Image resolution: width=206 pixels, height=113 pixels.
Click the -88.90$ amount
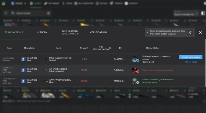pyautogui.click(x=84, y=81)
